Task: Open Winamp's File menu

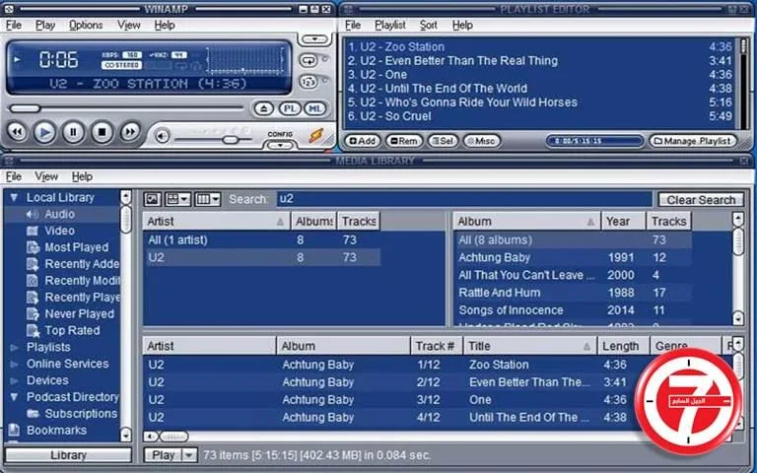Action: (x=14, y=25)
